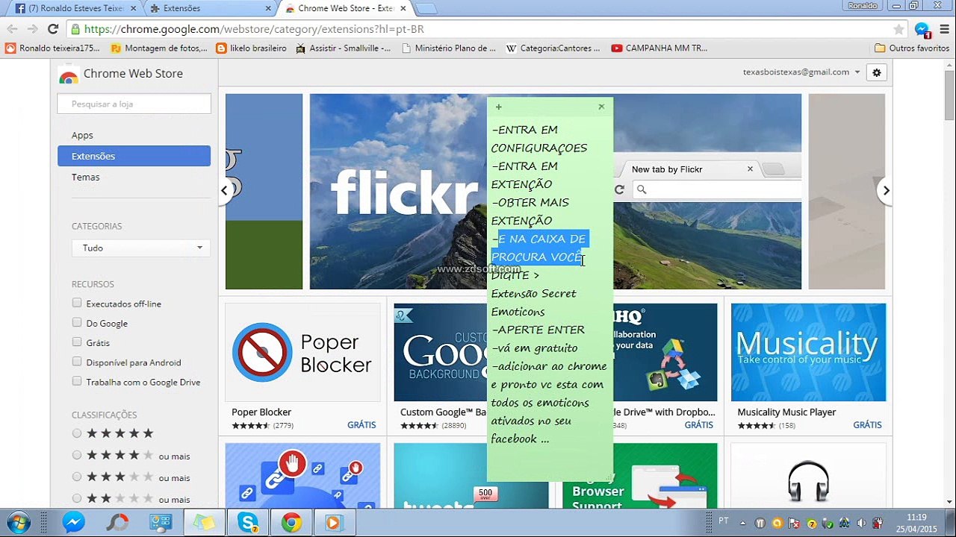
Task: Add new sticky note with plus icon
Action: click(x=498, y=107)
